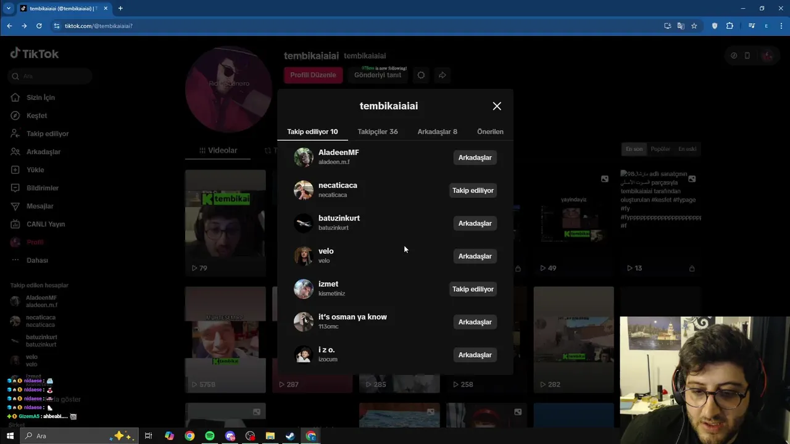This screenshot has width=790, height=444.
Task: Click the TikTok logo
Action: click(x=35, y=54)
